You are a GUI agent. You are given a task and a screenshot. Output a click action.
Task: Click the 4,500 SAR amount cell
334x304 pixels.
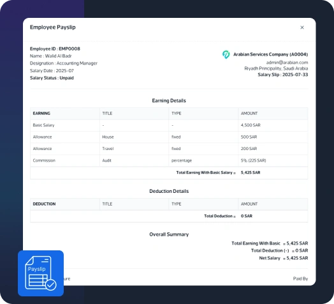pos(250,125)
